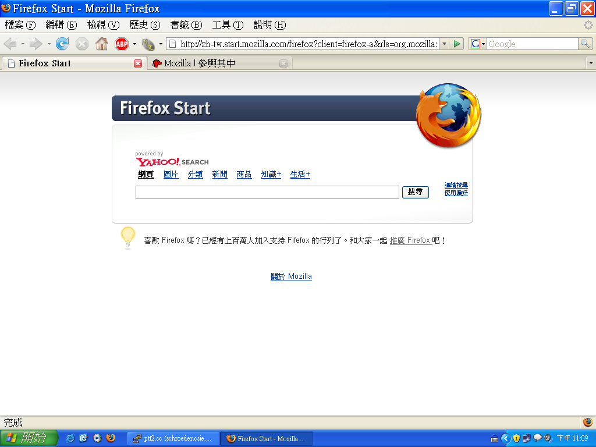Open the 使用偏好 preferences link

[456, 193]
